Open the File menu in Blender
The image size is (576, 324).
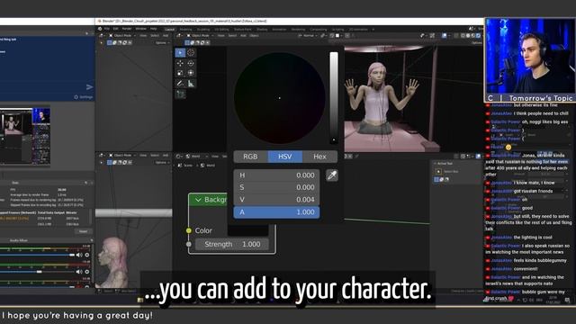[106, 29]
